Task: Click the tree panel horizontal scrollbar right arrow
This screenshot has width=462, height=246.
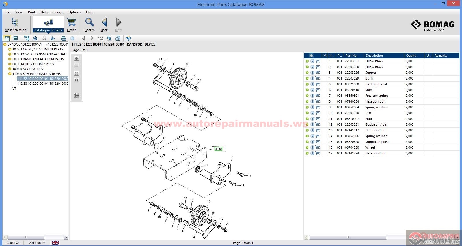Action: click(x=66, y=237)
